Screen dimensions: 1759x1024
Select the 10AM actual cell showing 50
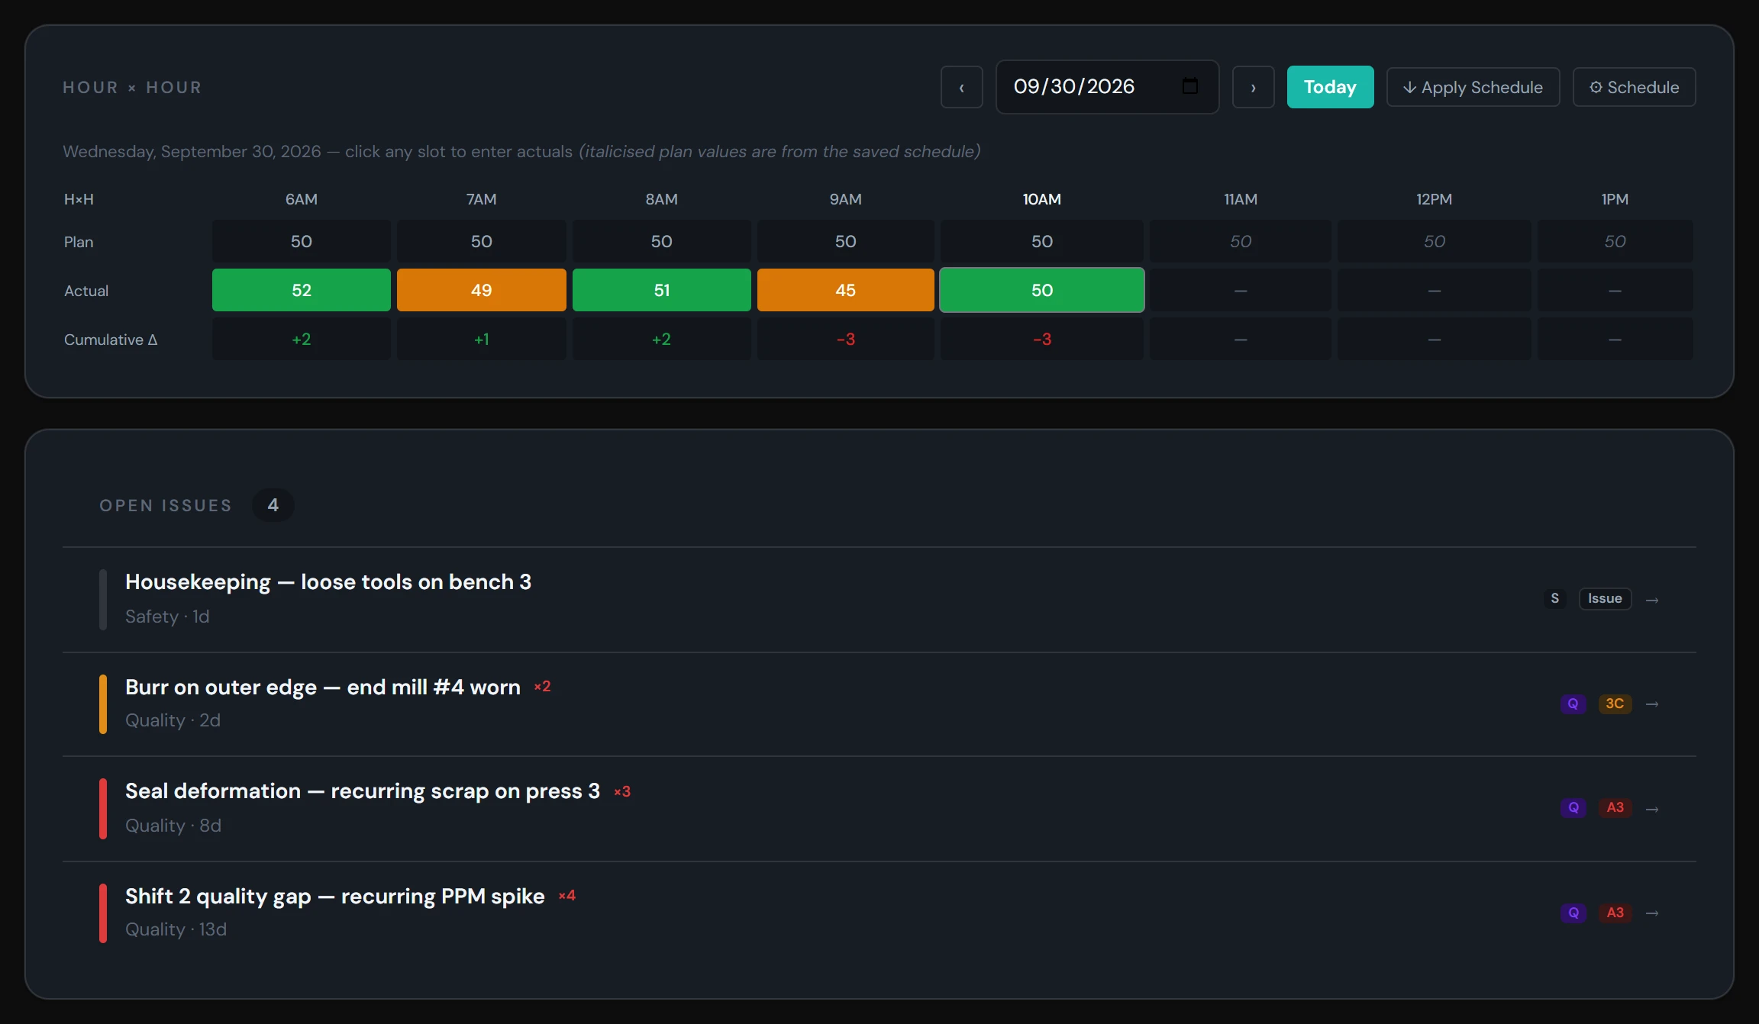point(1041,290)
